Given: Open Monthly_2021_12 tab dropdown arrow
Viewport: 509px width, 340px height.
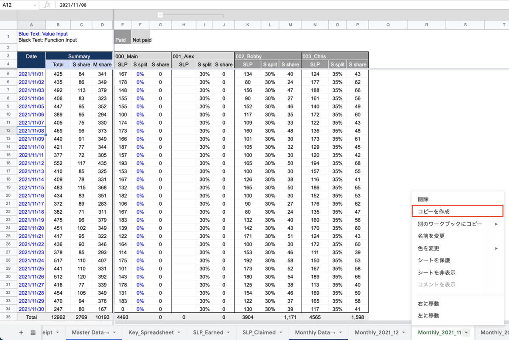Looking at the screenshot, I should (x=403, y=333).
